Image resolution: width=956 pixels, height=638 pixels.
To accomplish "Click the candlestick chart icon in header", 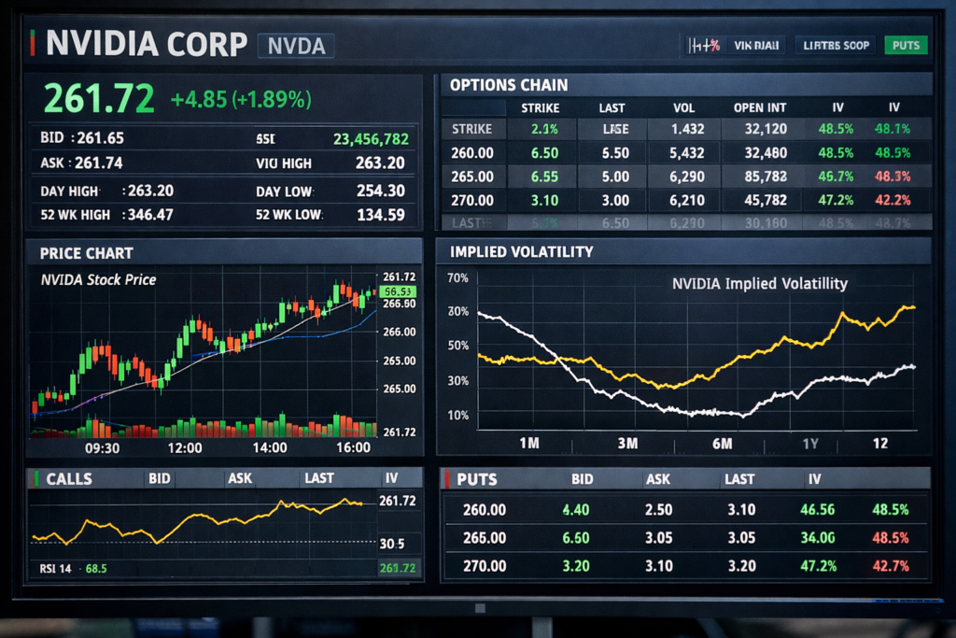I will point(703,45).
